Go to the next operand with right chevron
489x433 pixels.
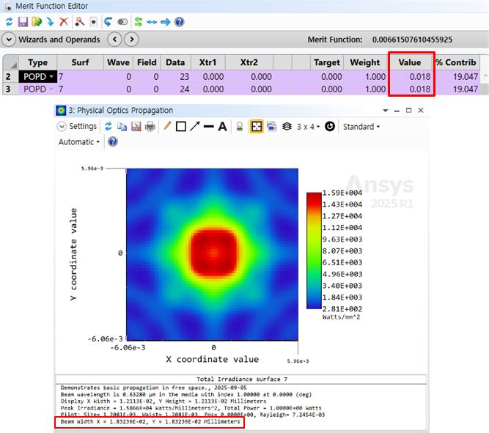click(131, 40)
